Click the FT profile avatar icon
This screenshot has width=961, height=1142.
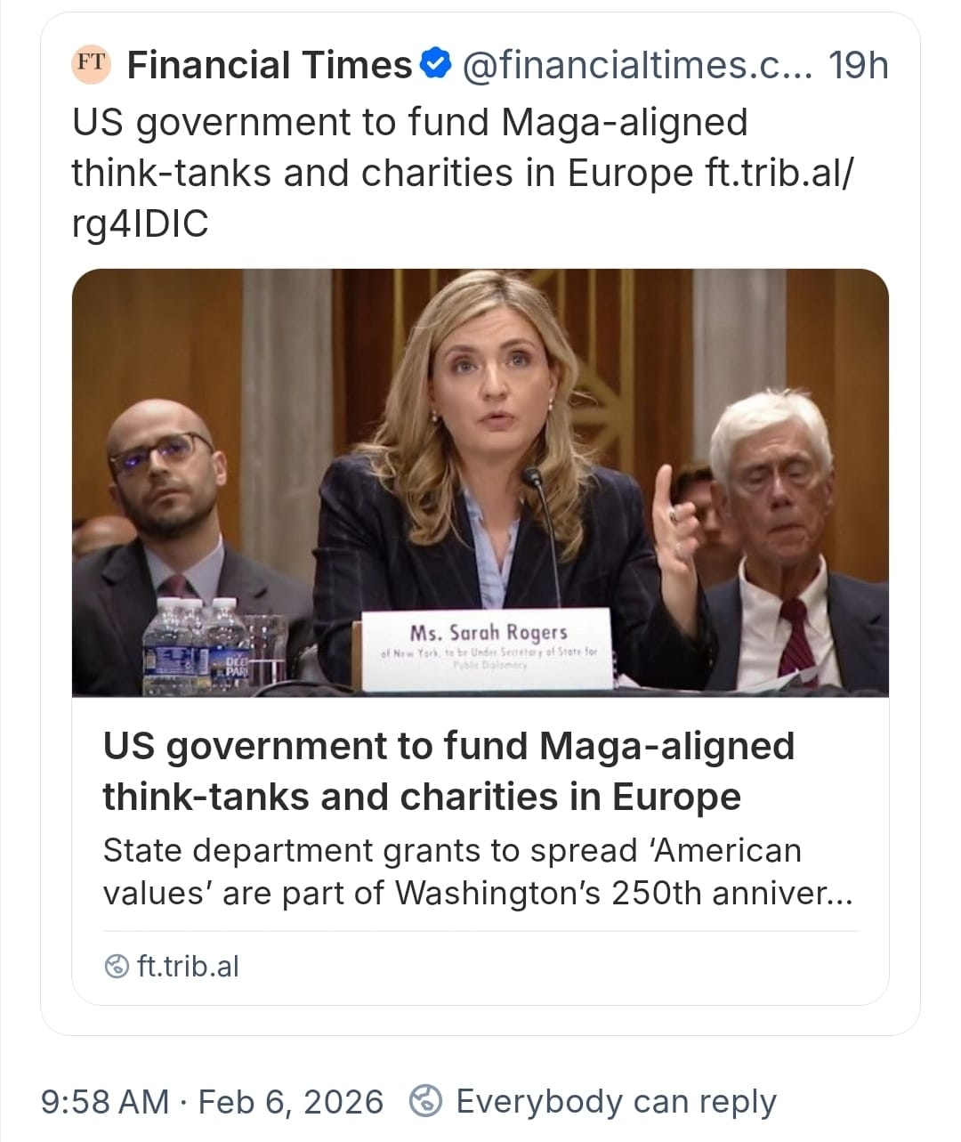[x=90, y=64]
